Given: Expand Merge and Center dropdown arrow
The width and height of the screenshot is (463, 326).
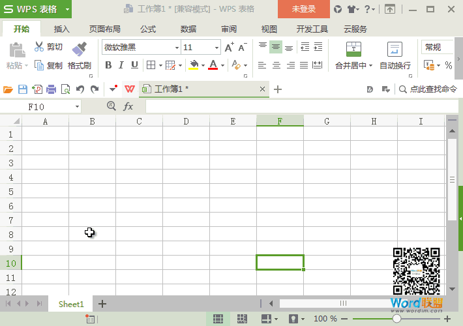Looking at the screenshot, I should 371,65.
